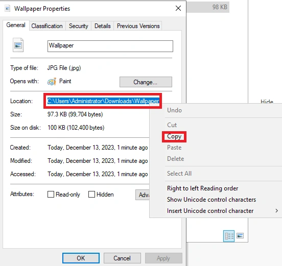Choose Delete in the context menu
This screenshot has height=266, width=282.
176,159
